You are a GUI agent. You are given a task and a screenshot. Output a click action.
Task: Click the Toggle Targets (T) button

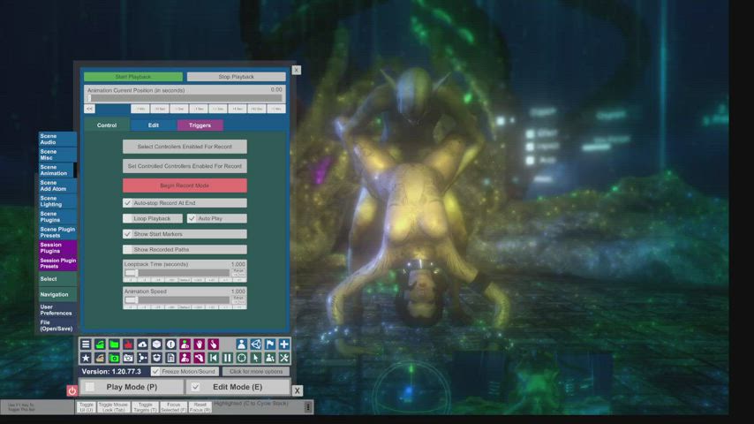(x=145, y=407)
